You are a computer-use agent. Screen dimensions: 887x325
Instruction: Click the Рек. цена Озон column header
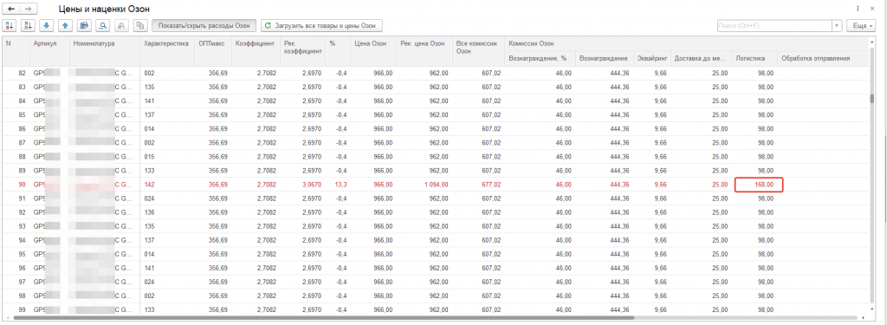tap(424, 51)
